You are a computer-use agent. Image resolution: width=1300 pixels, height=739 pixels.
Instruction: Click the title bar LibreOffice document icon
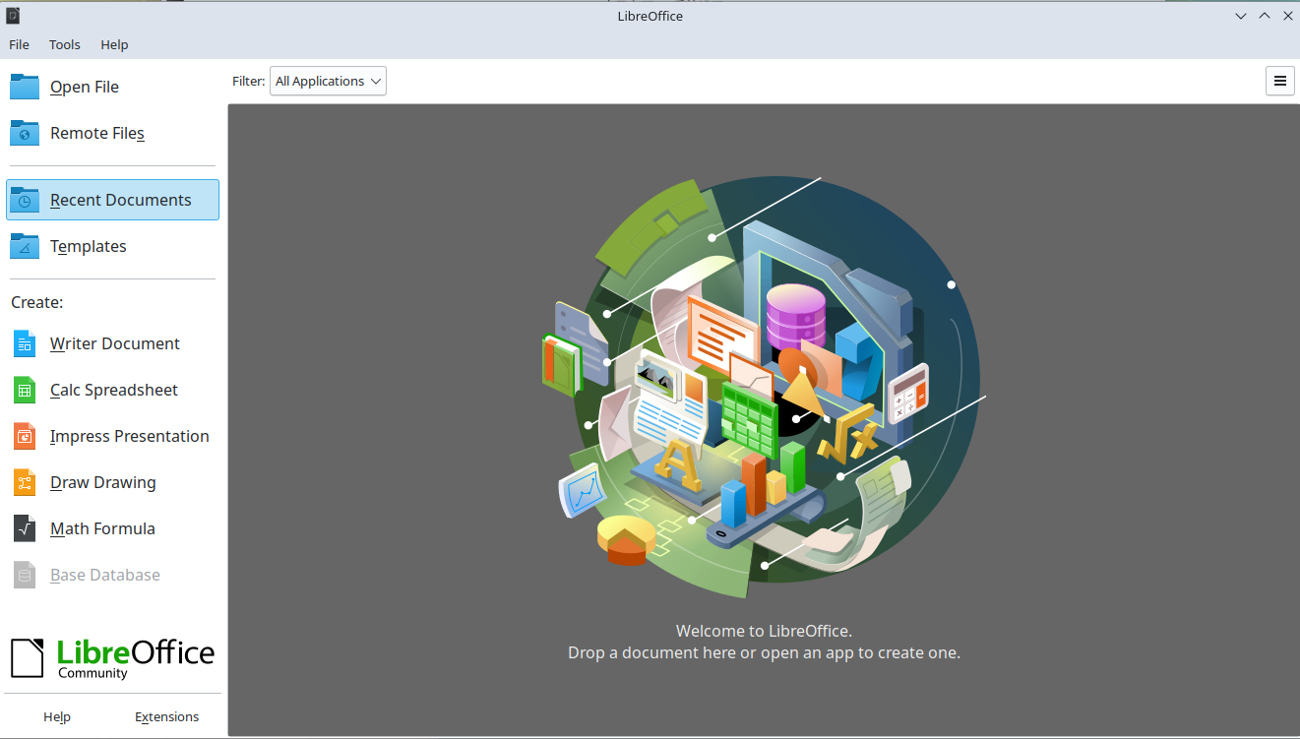tap(13, 16)
